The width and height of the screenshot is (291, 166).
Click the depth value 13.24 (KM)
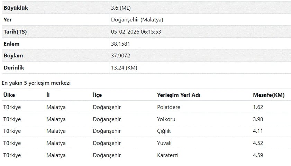coord(124,68)
